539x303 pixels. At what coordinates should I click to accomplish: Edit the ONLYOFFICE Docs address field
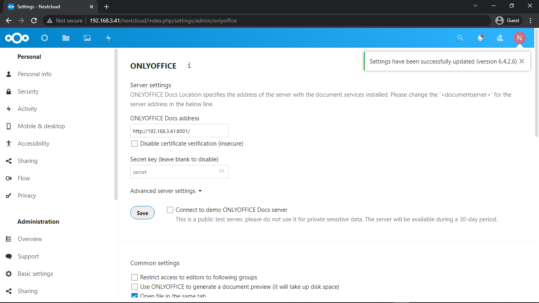(x=180, y=131)
